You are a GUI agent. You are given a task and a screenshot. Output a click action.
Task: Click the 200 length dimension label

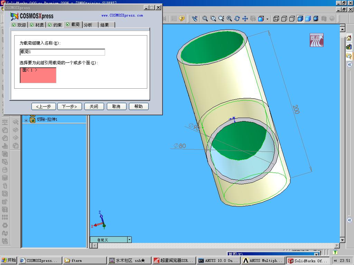click(296, 109)
